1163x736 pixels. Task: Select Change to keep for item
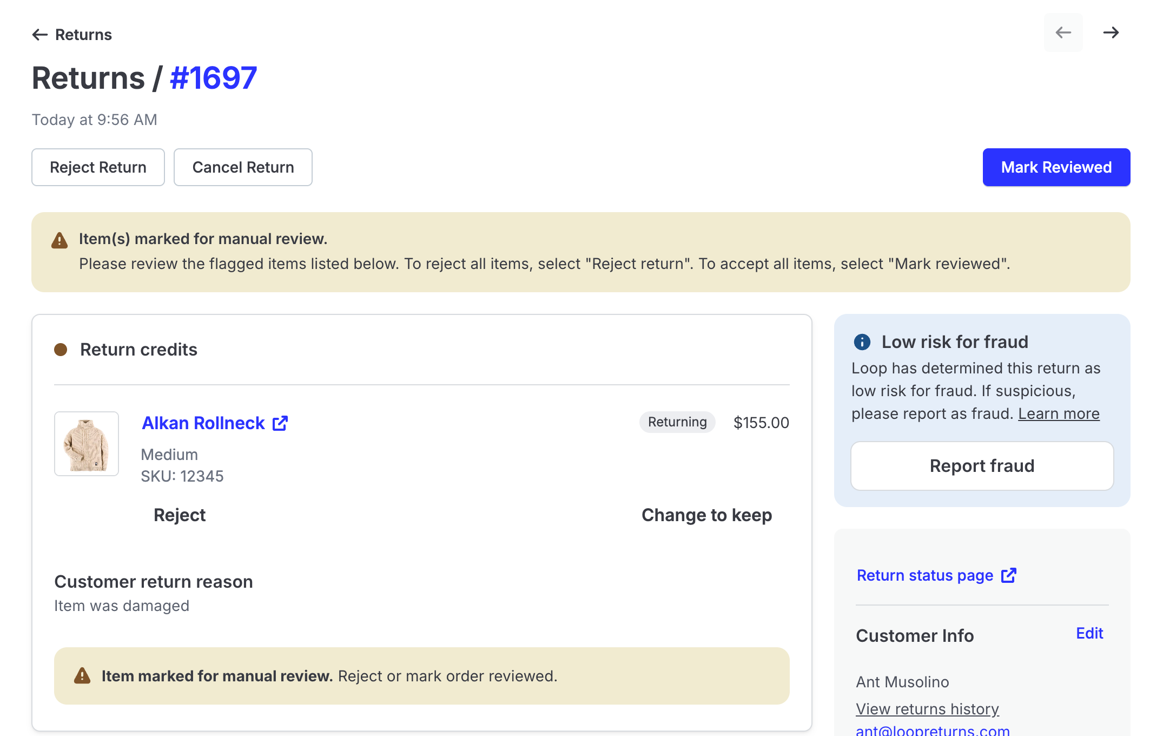tap(706, 515)
